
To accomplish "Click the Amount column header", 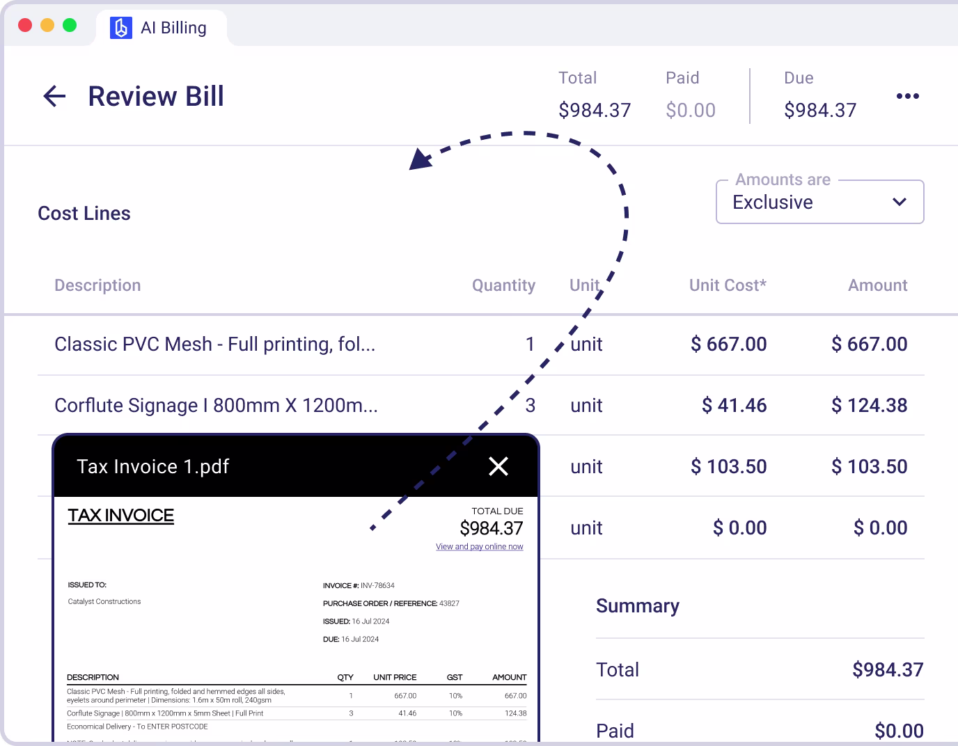I will tap(877, 285).
